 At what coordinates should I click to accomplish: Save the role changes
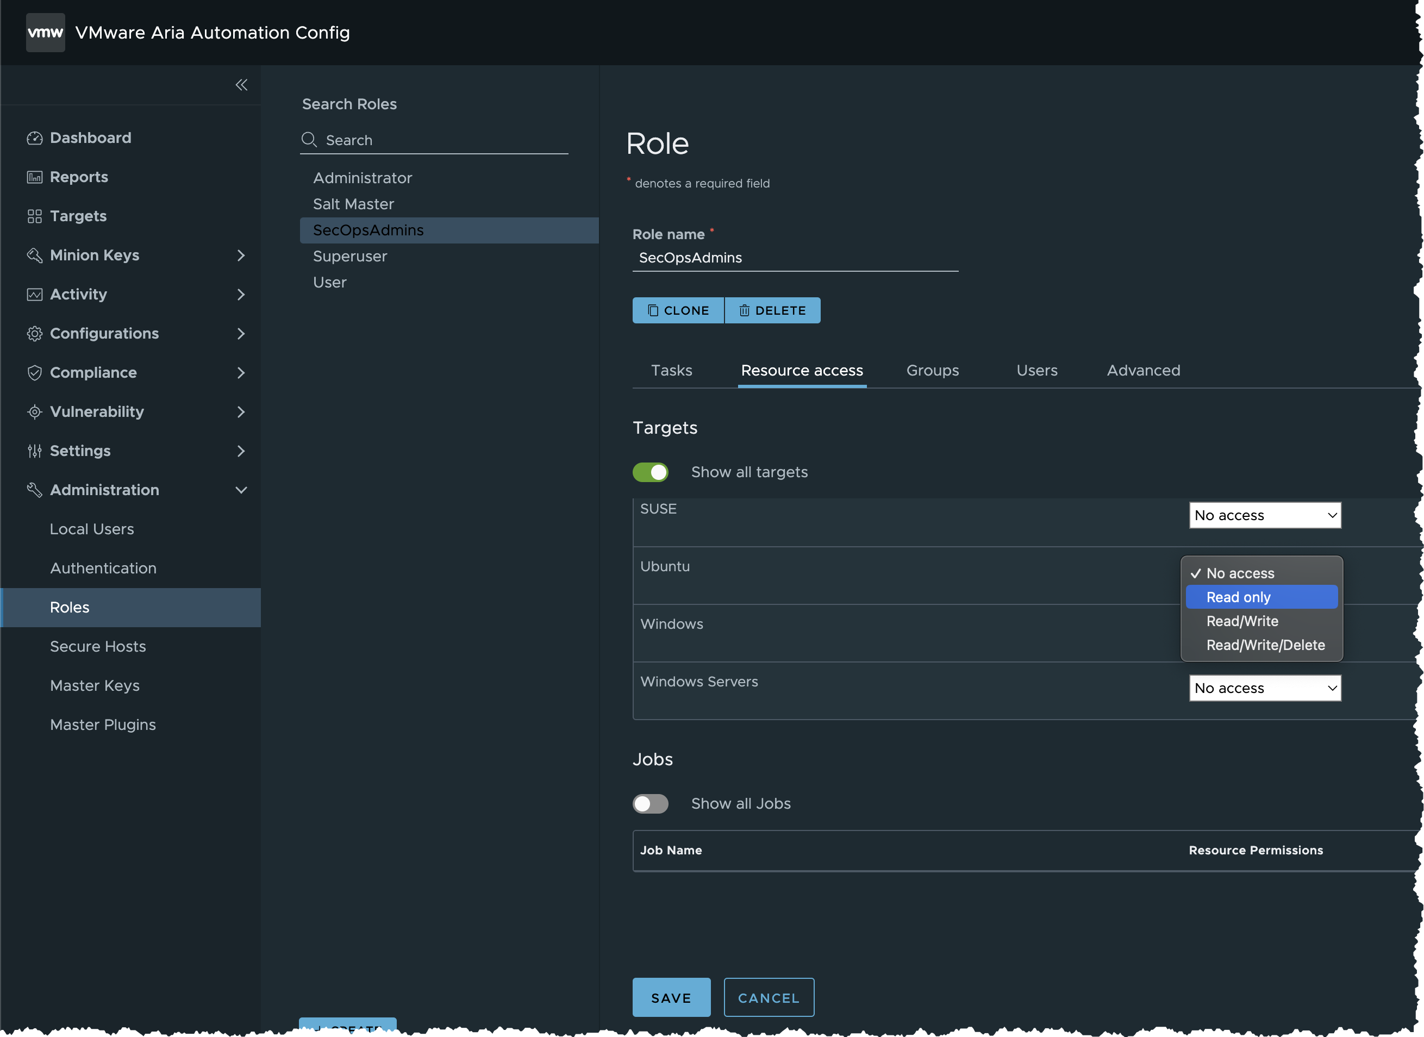[x=671, y=997]
